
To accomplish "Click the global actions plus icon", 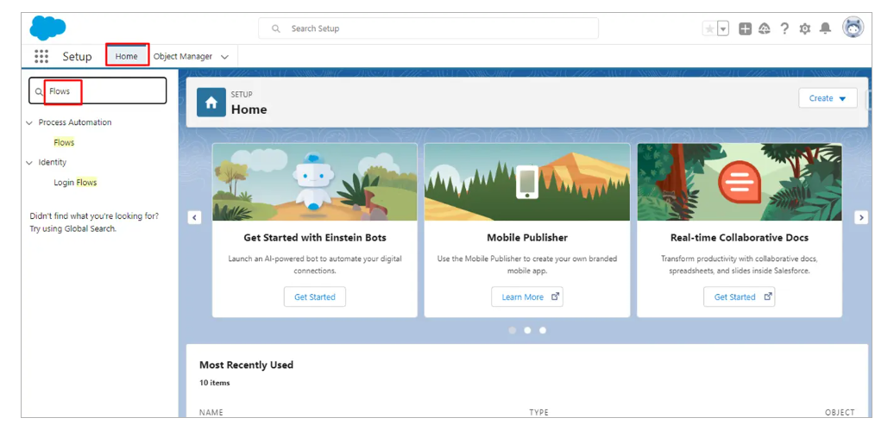I will [x=745, y=29].
